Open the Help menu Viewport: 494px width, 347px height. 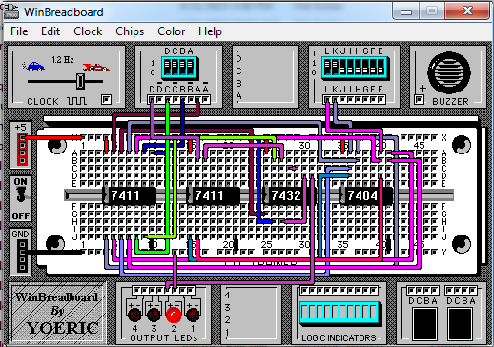coord(210,31)
